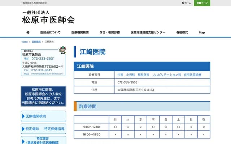The image size is (231, 144).
Task: Click the blue 松原市に開業 membership banner
Action: (43, 96)
